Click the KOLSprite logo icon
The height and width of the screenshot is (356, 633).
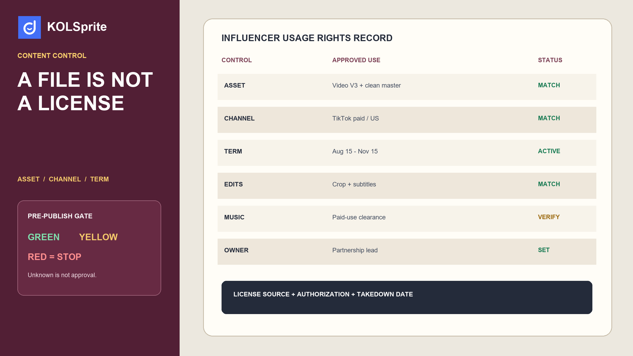[30, 27]
